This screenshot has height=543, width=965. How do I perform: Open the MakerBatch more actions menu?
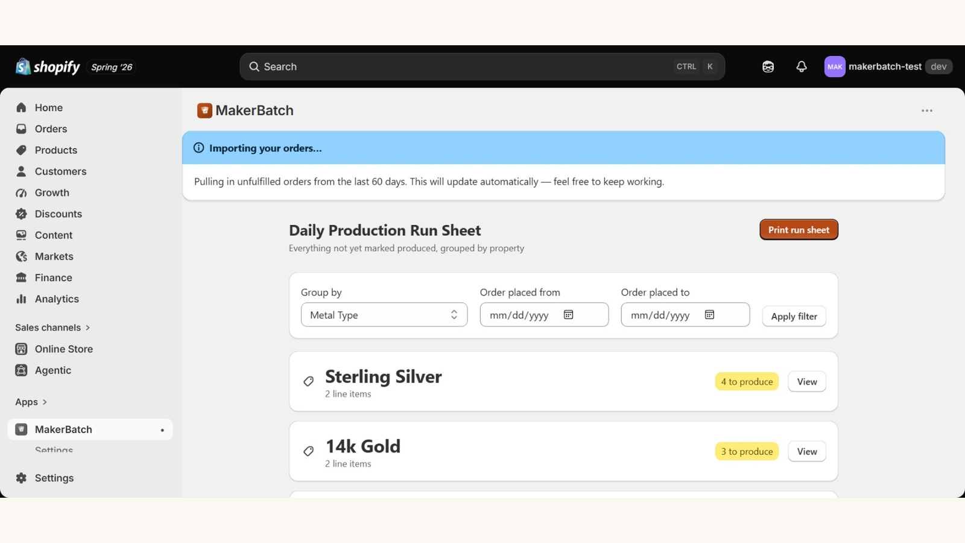click(927, 110)
